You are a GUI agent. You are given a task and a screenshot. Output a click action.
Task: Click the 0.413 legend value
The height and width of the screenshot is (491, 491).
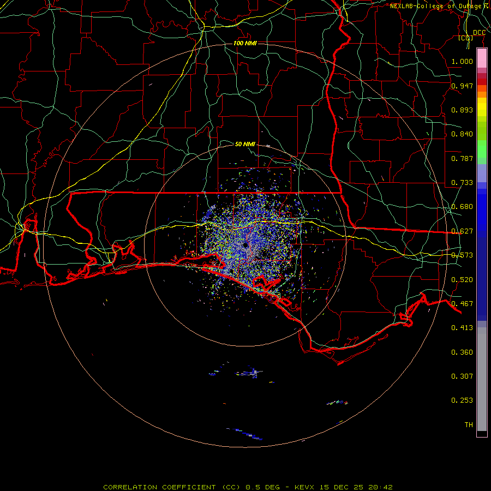click(x=462, y=328)
